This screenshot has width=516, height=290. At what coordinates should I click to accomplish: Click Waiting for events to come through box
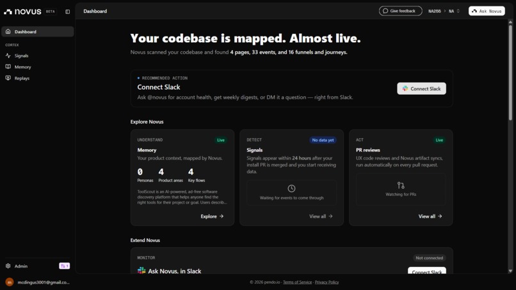click(x=291, y=193)
